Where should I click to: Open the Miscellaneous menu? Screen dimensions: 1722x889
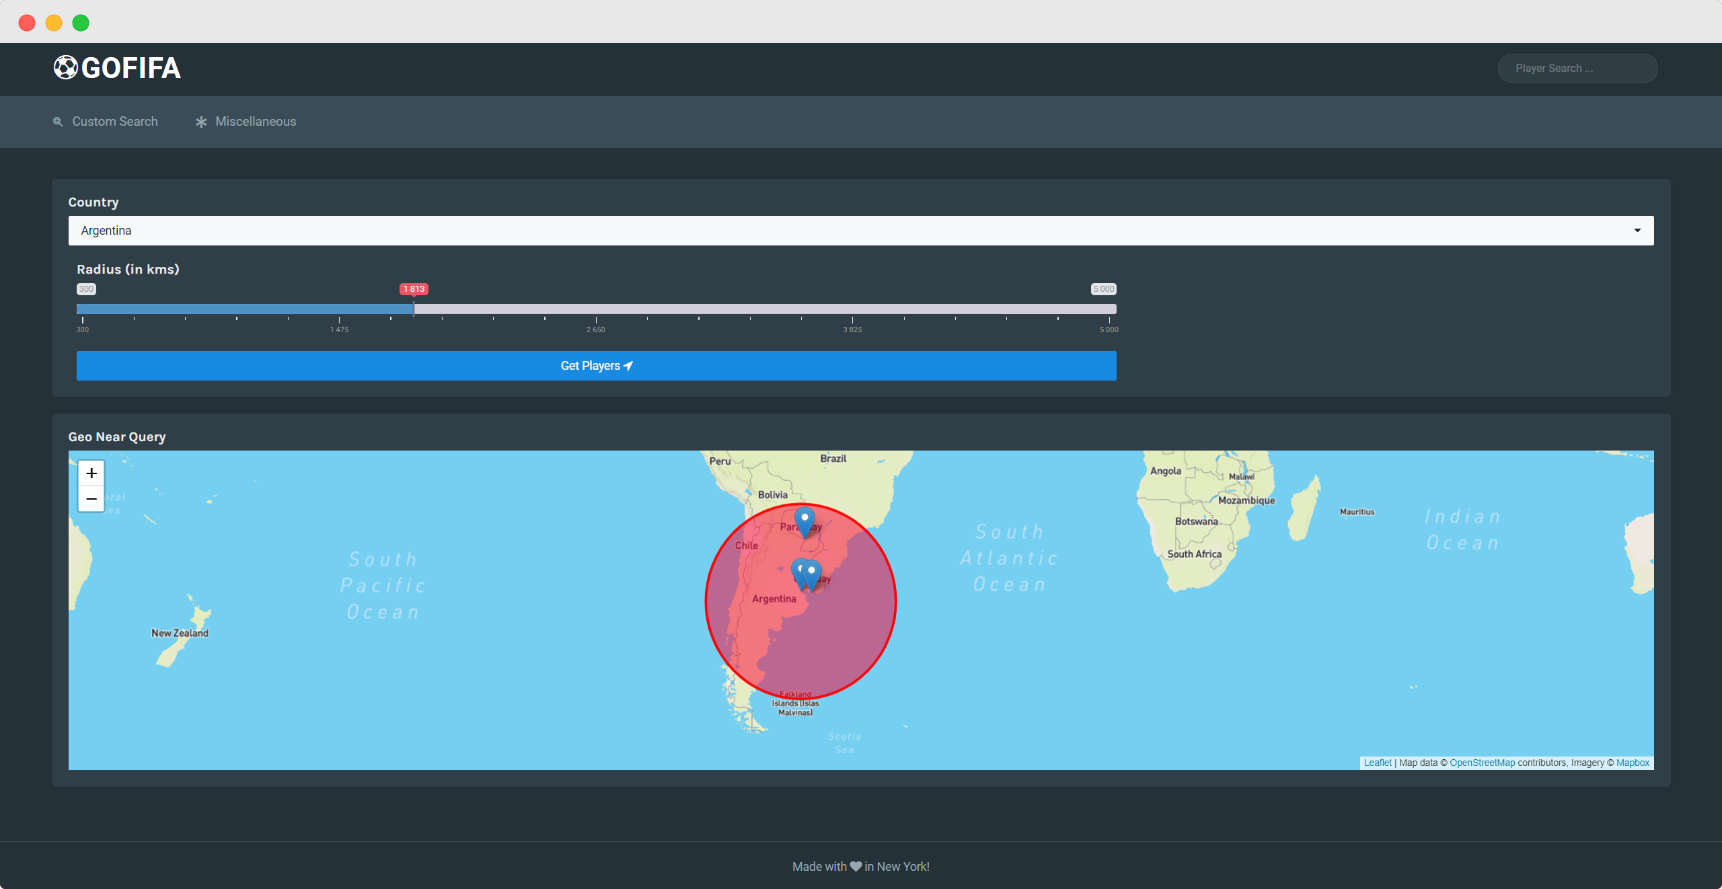(255, 122)
